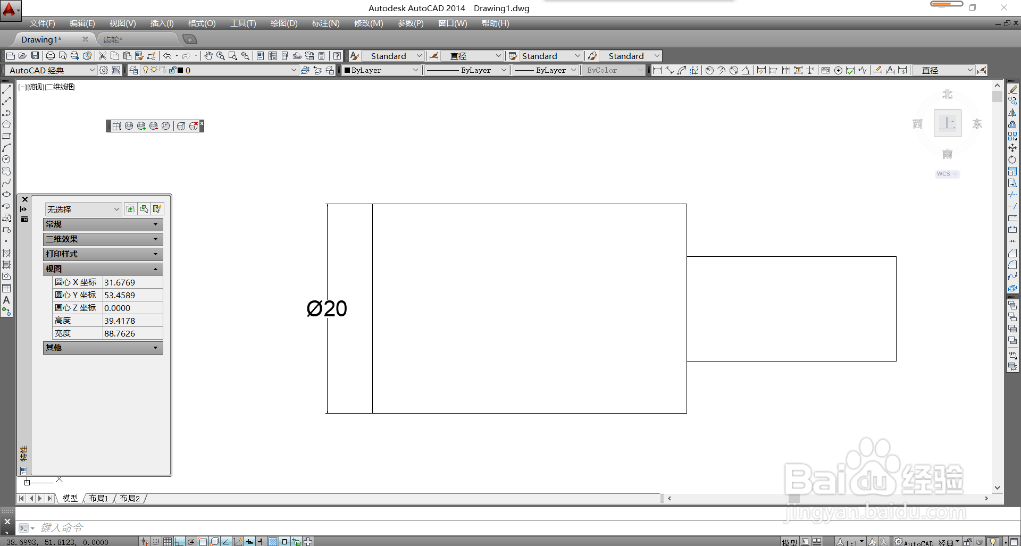Open the 绘图(D) menu
This screenshot has height=546, width=1021.
click(284, 23)
